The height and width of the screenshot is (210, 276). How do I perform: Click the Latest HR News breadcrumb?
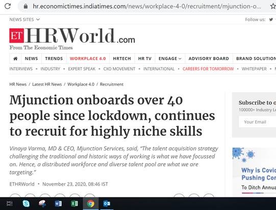(47, 84)
